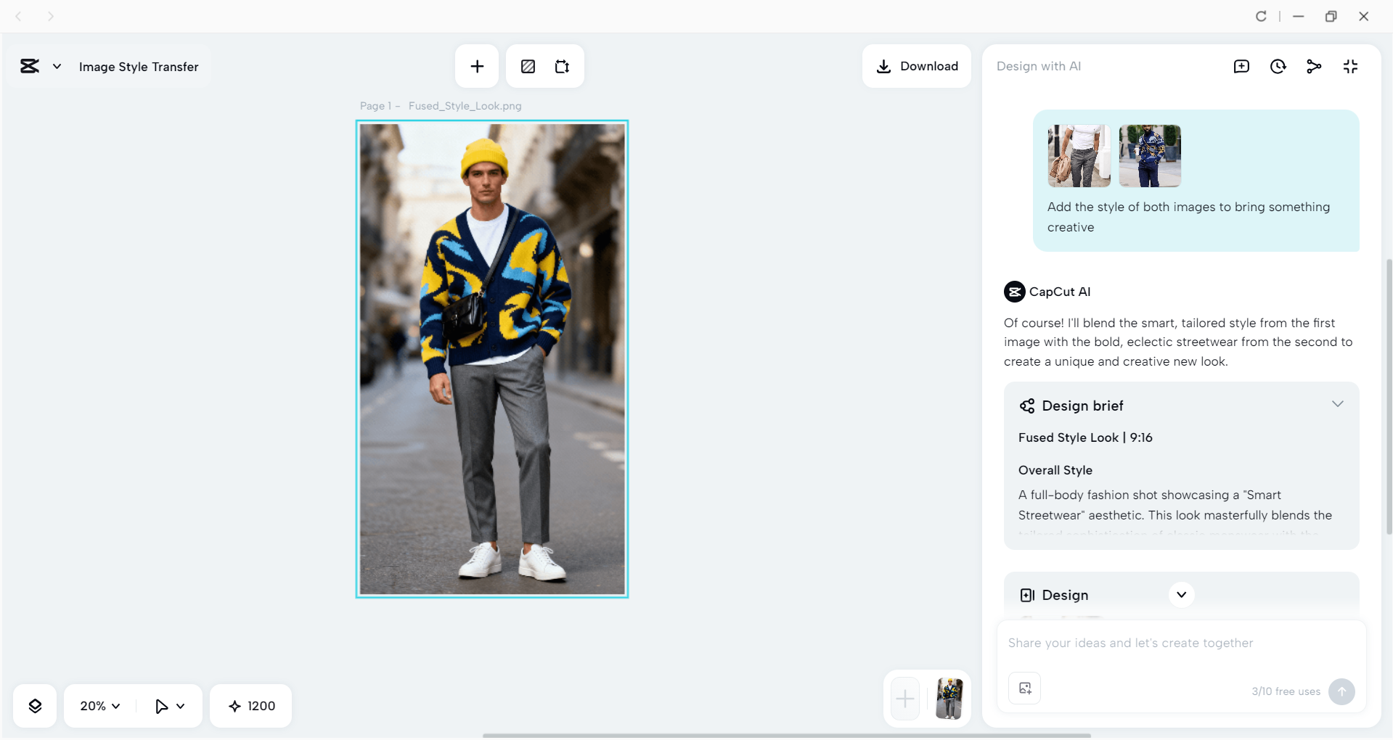Expand the Design brief section chevron
The width and height of the screenshot is (1393, 740).
(x=1337, y=404)
